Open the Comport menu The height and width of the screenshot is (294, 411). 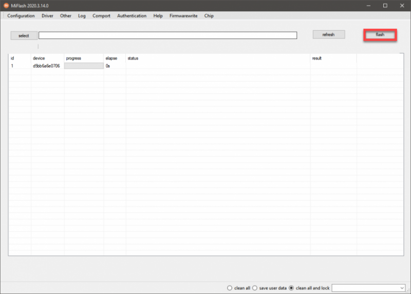tap(101, 16)
